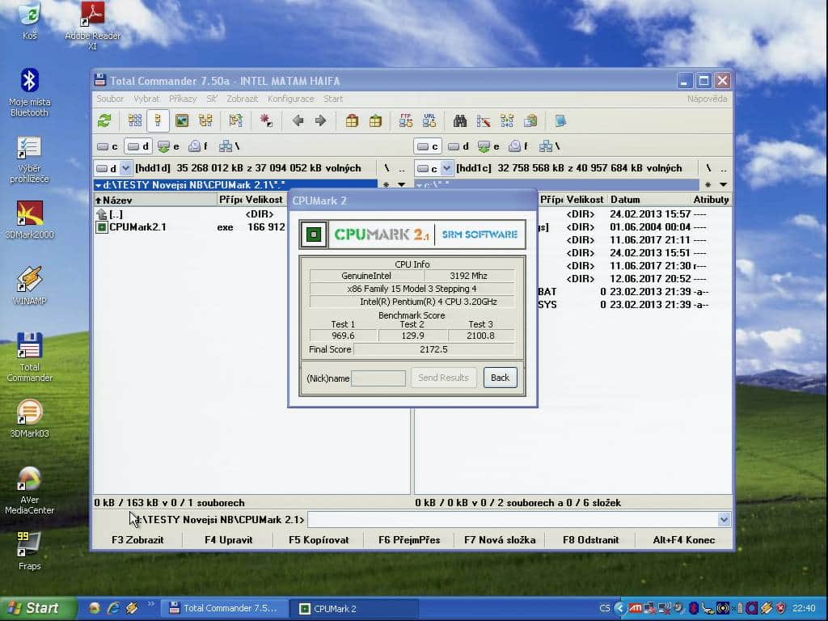Open the Fraps desktop icon
Viewport: 828px width, 621px height.
click(30, 551)
